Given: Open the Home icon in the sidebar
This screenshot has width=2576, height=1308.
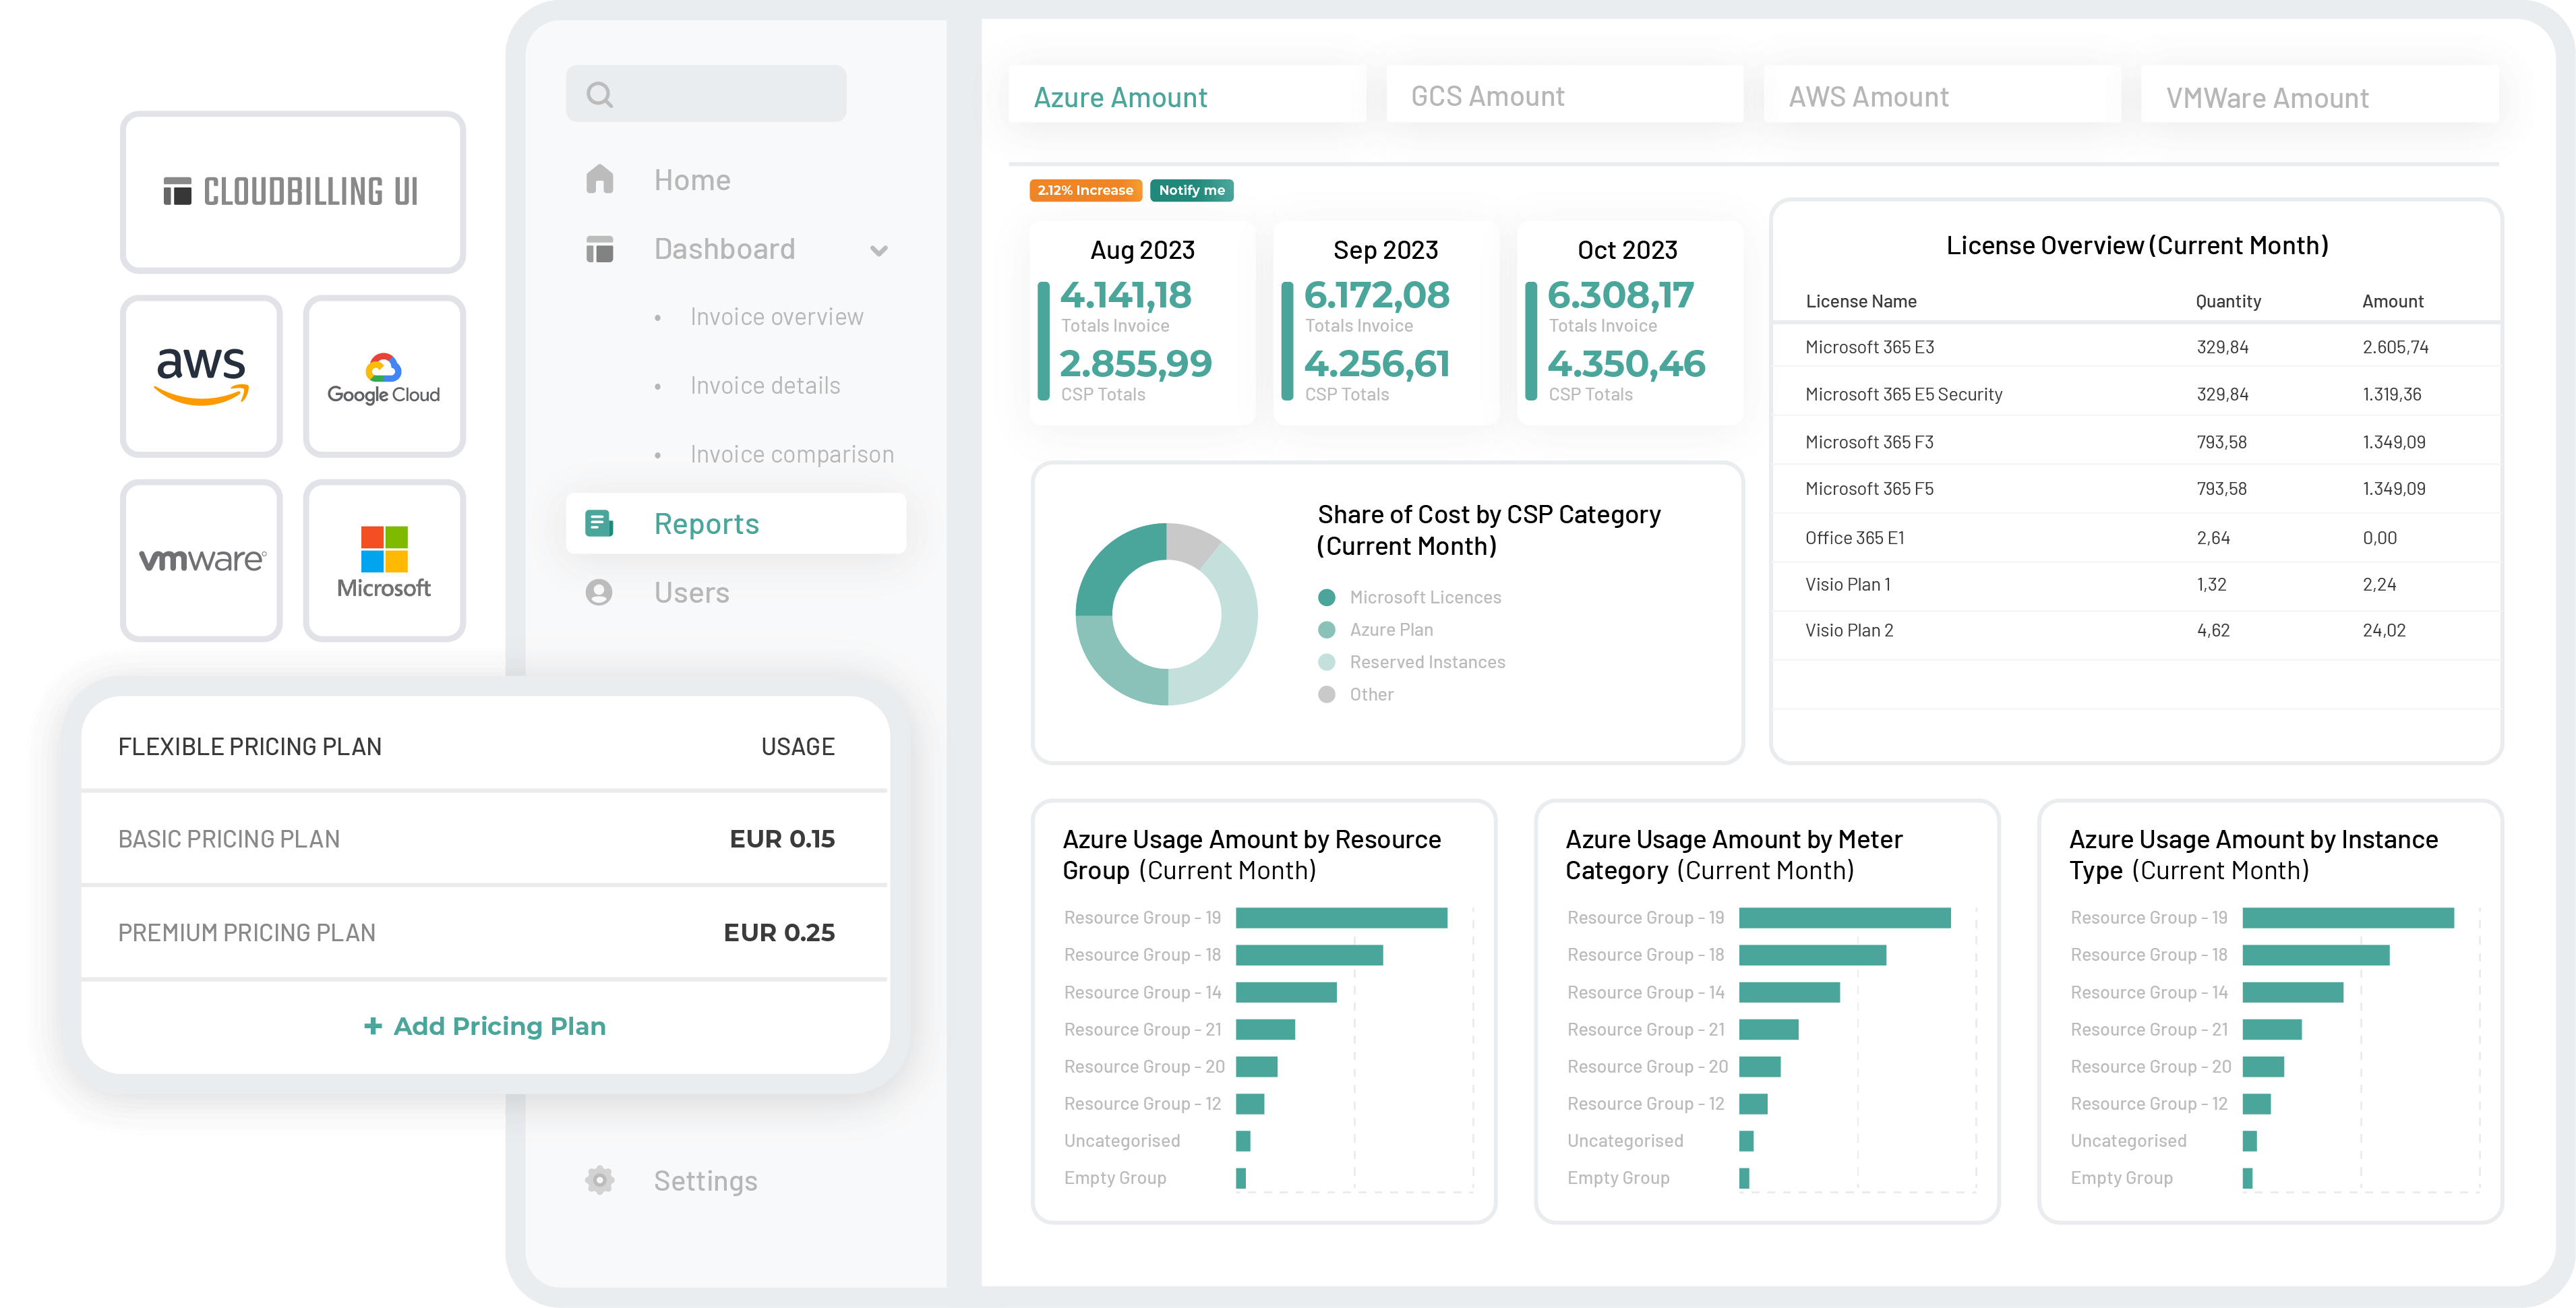Looking at the screenshot, I should pyautogui.click(x=600, y=178).
